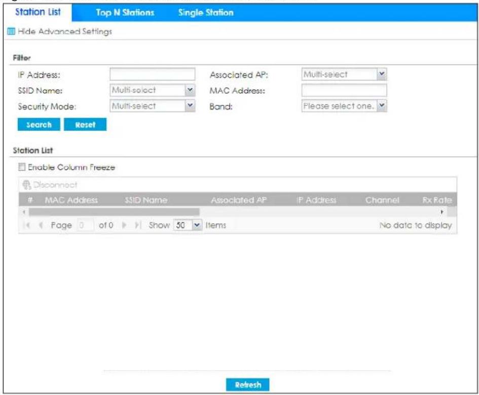Go to last page arrow icon

pos(138,226)
